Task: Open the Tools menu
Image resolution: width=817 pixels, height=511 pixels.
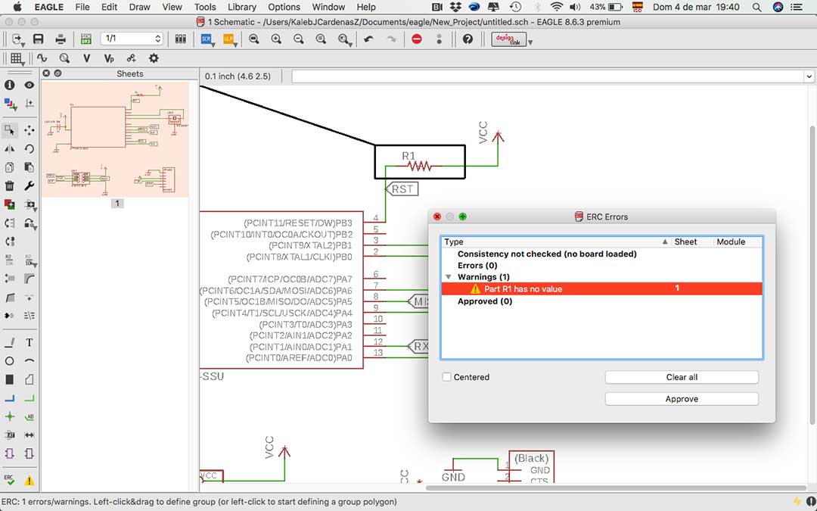Action: coord(205,8)
